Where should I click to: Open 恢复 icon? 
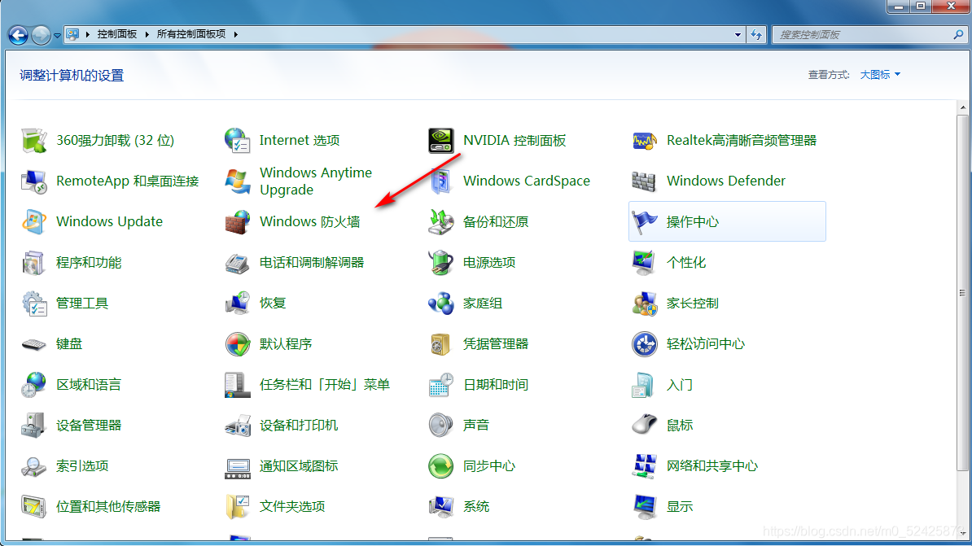[238, 303]
